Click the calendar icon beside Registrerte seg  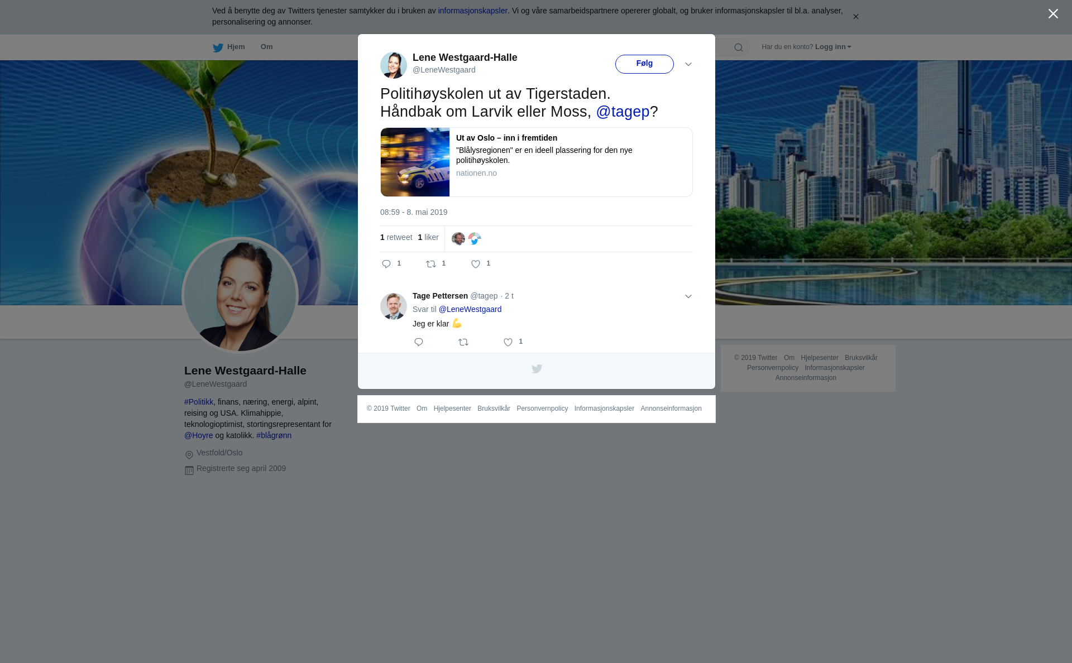189,470
